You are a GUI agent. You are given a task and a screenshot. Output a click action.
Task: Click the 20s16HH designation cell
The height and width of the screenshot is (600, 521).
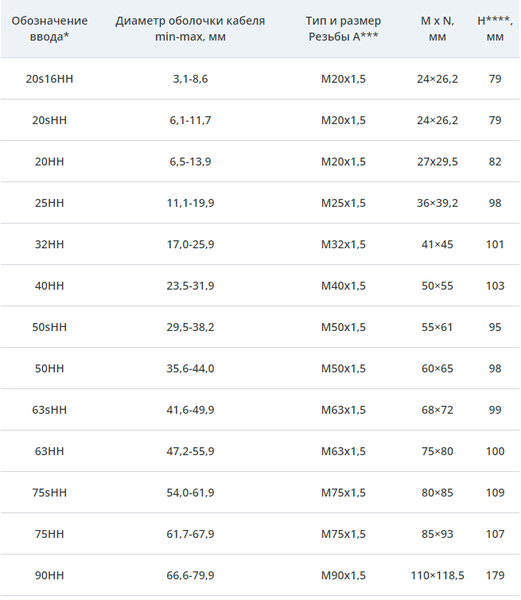(x=49, y=79)
